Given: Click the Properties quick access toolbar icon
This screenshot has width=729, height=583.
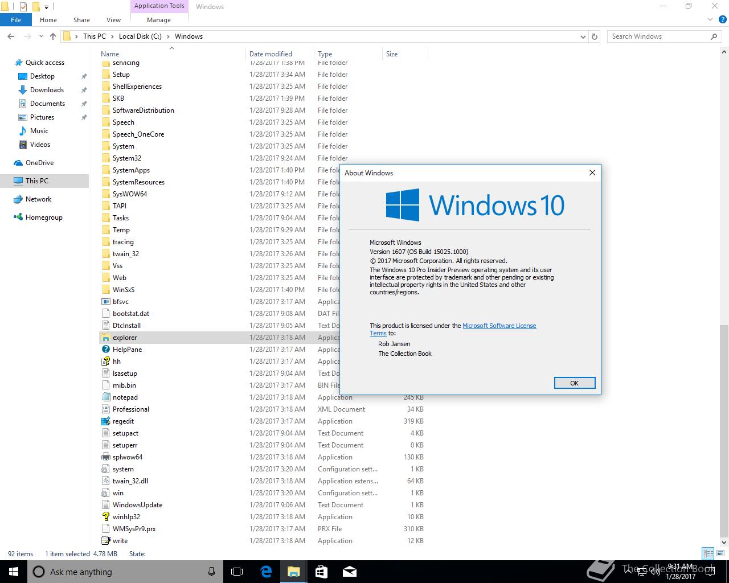Looking at the screenshot, I should tap(23, 7).
